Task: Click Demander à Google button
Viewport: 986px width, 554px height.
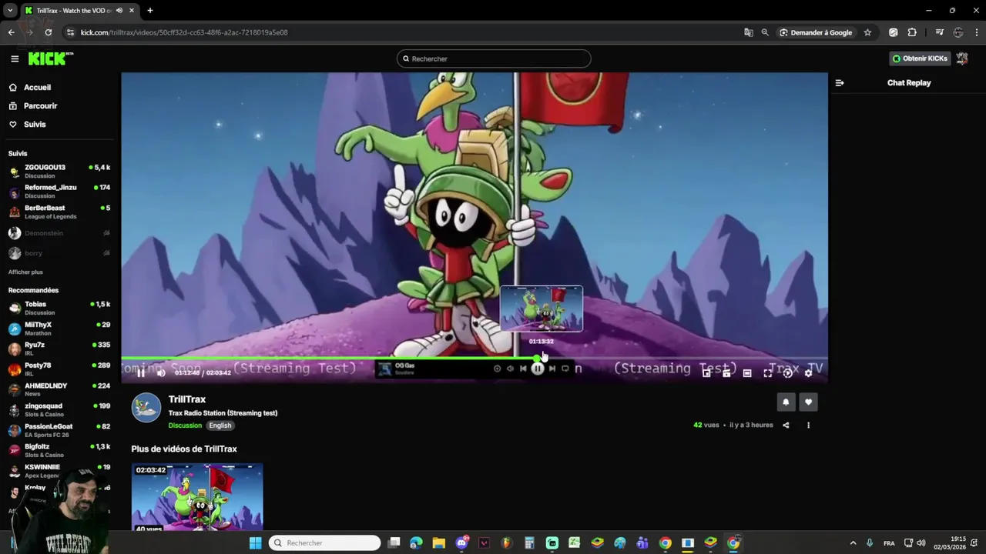Action: 816,32
